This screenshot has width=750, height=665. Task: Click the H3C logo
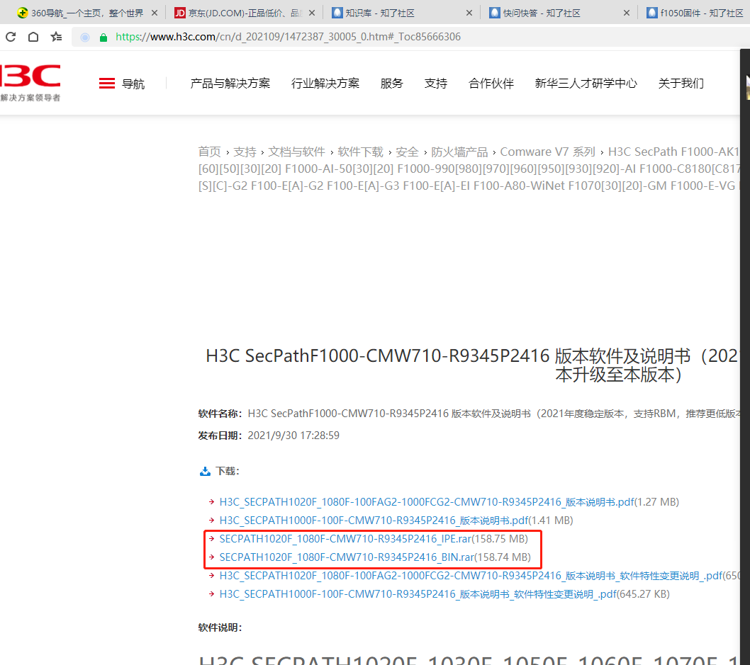(x=30, y=82)
